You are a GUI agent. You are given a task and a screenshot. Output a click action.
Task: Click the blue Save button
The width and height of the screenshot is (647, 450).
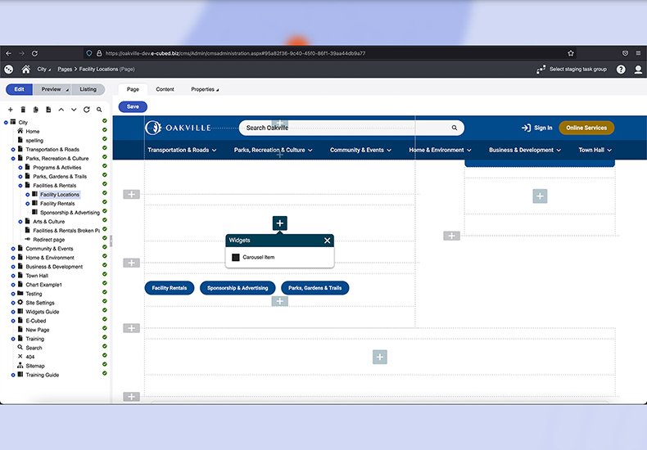[x=133, y=106]
